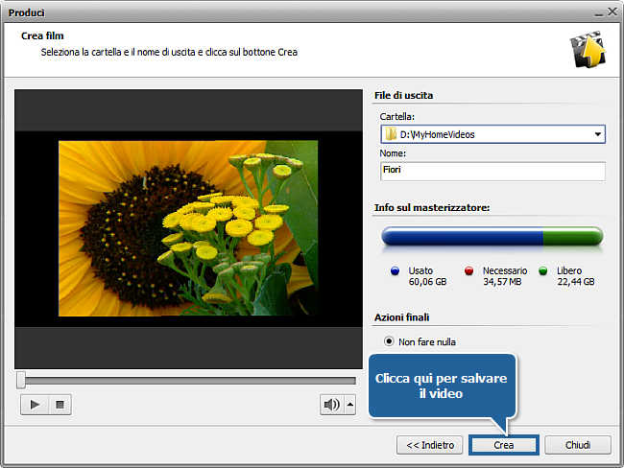Go back with the '<< Indietro' button
This screenshot has width=624, height=468.
tap(430, 445)
